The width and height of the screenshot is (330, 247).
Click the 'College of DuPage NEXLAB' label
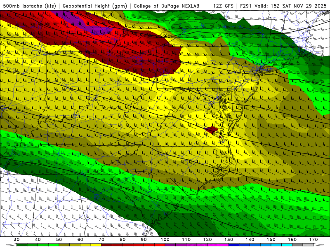pos(167,6)
